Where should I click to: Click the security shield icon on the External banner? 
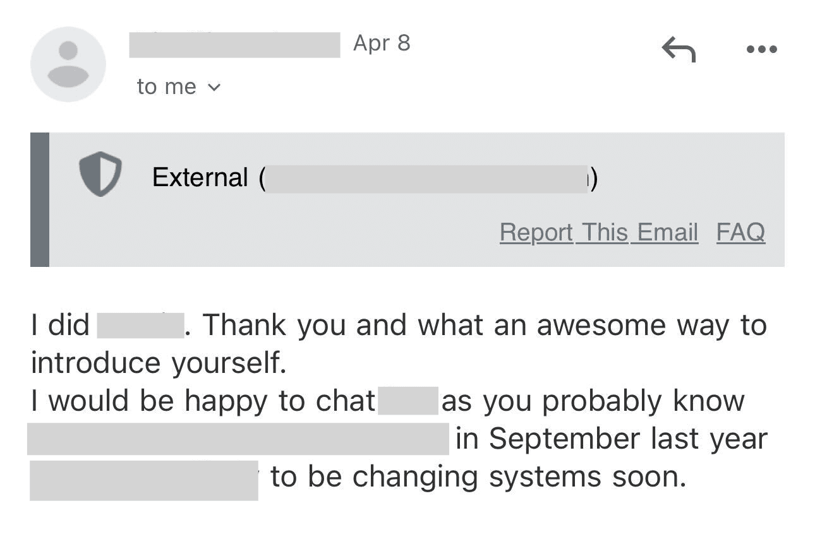pyautogui.click(x=100, y=171)
